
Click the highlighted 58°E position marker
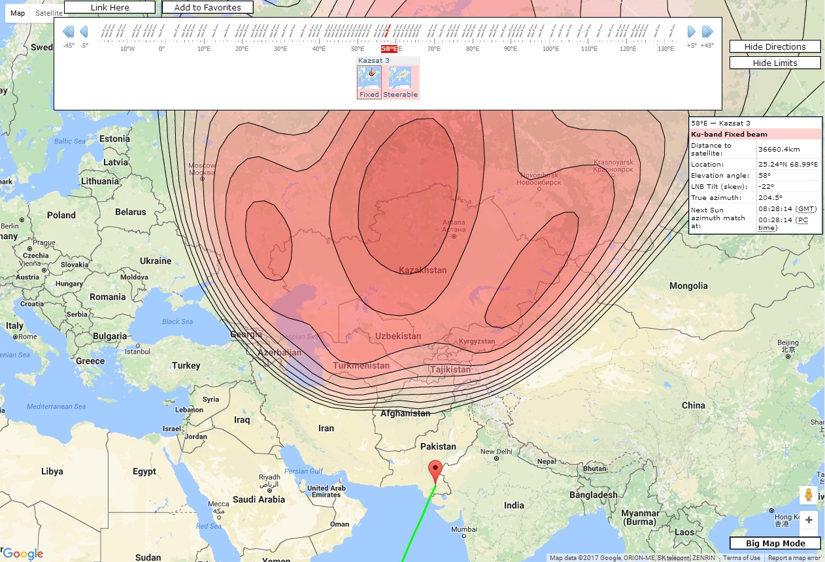pyautogui.click(x=390, y=49)
